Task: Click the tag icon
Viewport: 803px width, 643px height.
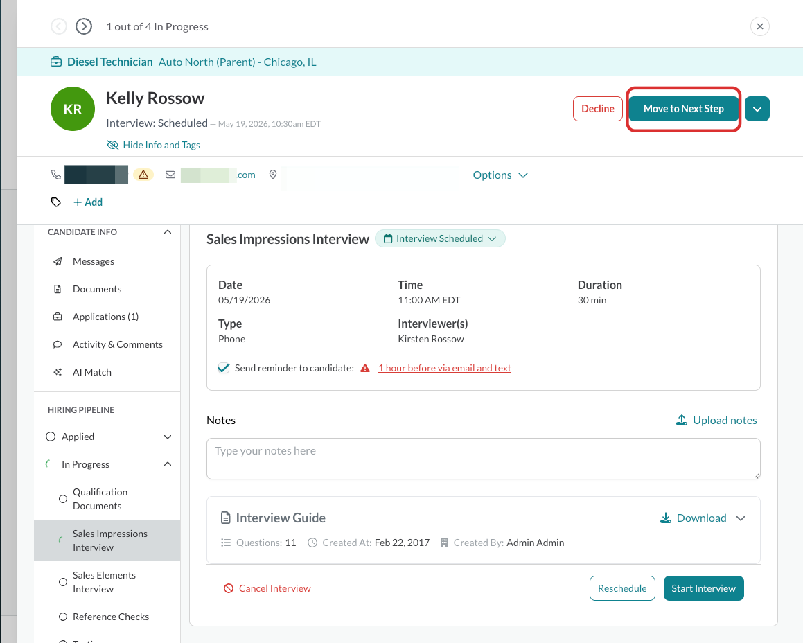Action: tap(56, 202)
